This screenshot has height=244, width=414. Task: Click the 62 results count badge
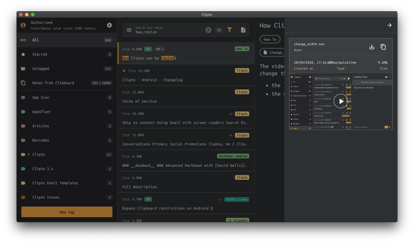(x=219, y=30)
